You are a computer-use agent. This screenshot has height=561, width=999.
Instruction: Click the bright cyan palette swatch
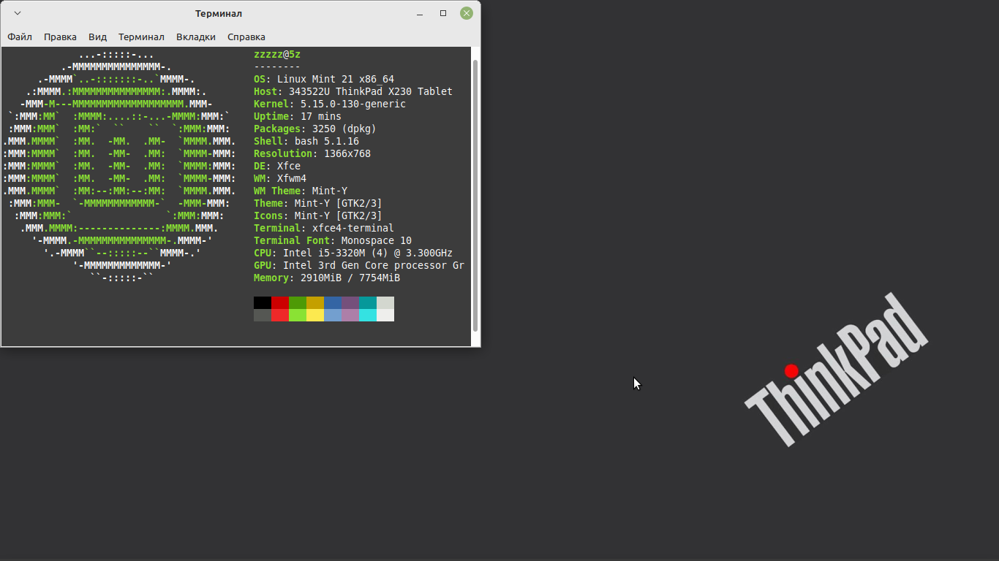coord(368,315)
